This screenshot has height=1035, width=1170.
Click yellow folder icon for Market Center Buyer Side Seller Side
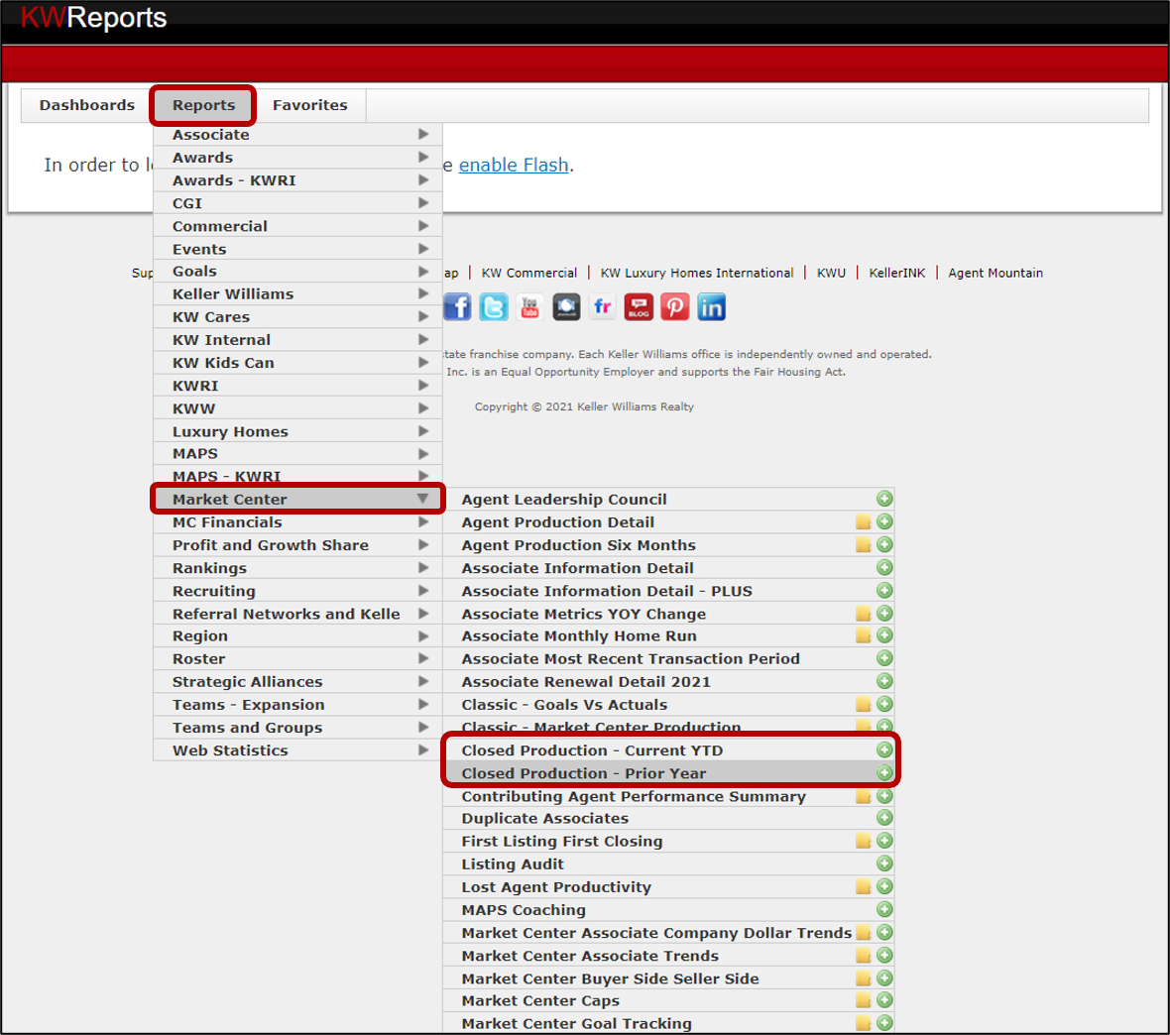coord(864,978)
